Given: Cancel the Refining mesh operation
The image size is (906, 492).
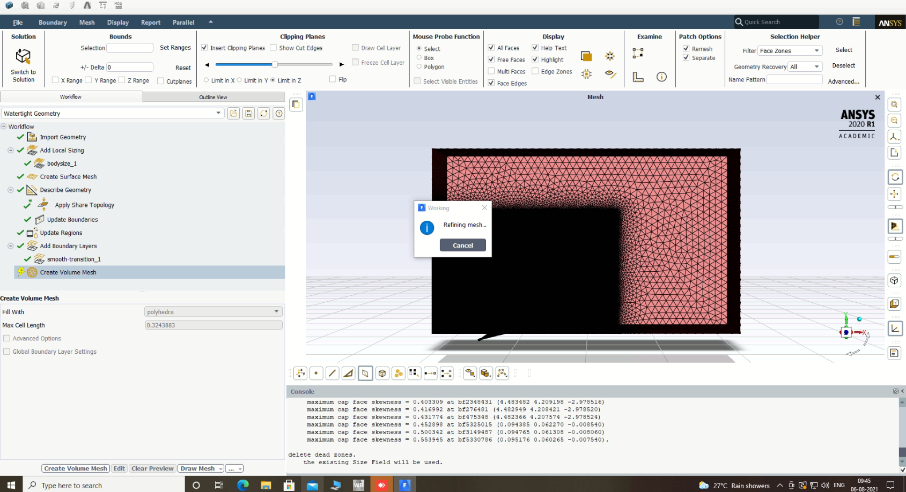Looking at the screenshot, I should [462, 245].
